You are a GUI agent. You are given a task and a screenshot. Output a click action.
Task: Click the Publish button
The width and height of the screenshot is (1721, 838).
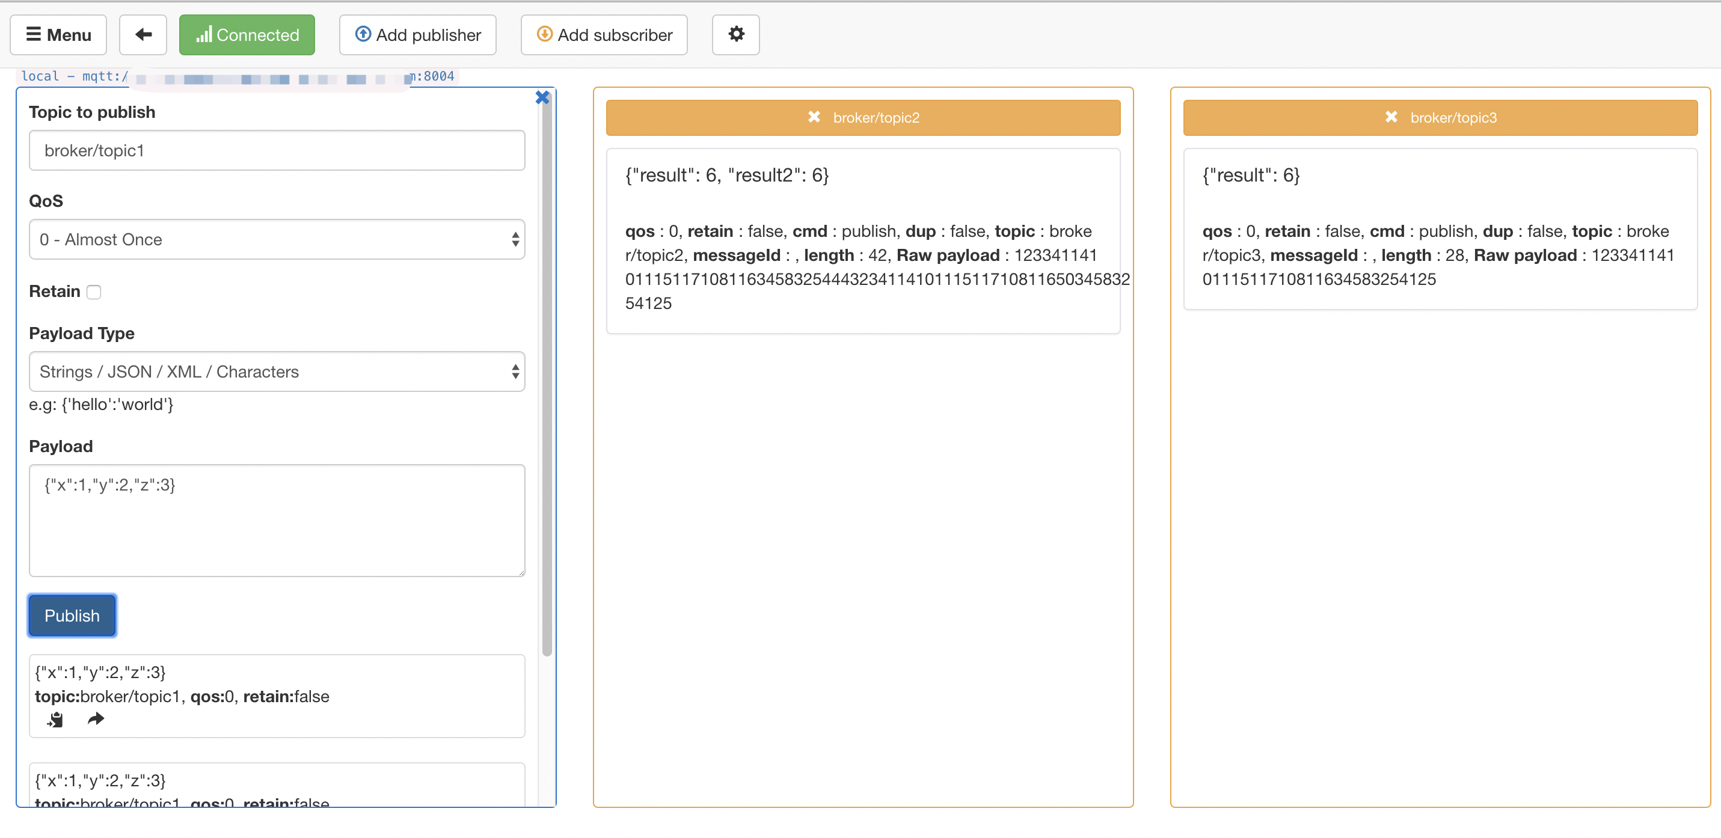72,615
